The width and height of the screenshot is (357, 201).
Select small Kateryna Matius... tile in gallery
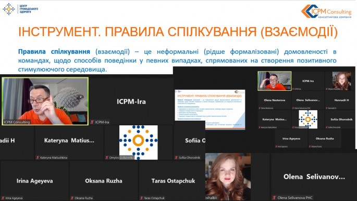pos(275,120)
